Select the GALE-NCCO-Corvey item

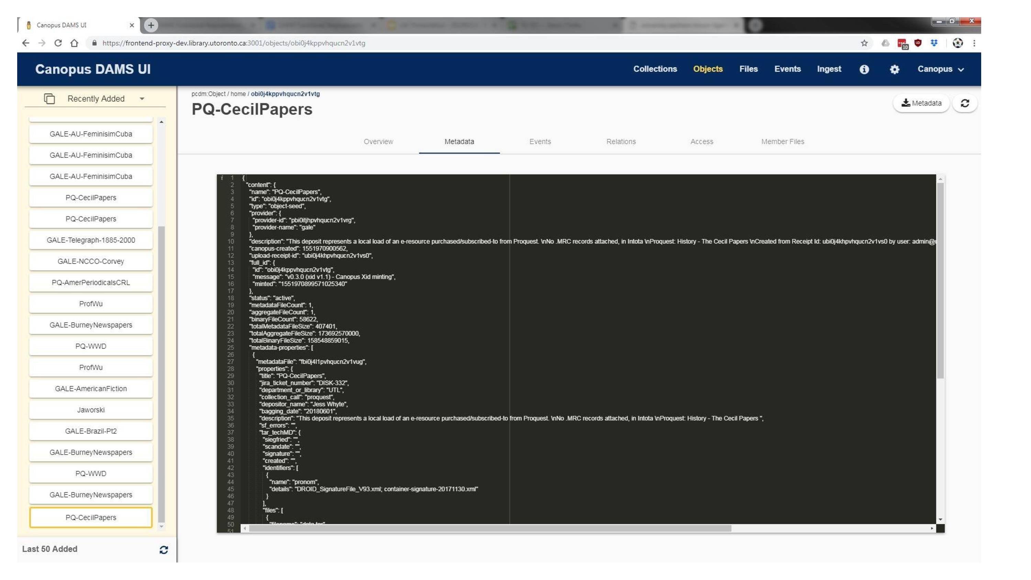coord(91,261)
